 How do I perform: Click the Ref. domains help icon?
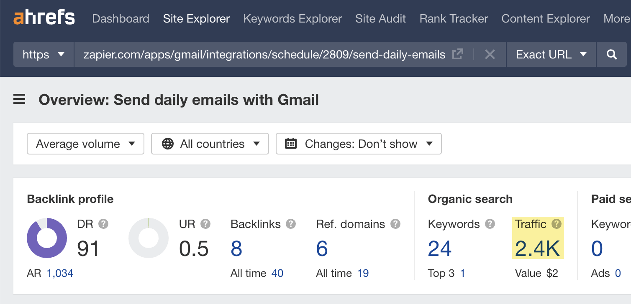395,224
